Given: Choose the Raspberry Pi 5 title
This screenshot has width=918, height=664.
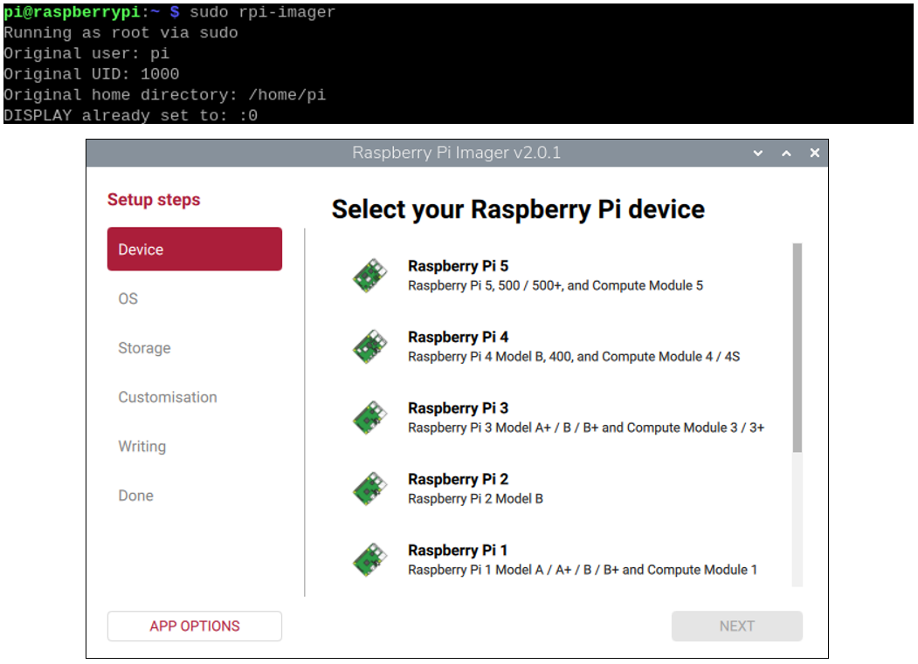Looking at the screenshot, I should tap(458, 266).
